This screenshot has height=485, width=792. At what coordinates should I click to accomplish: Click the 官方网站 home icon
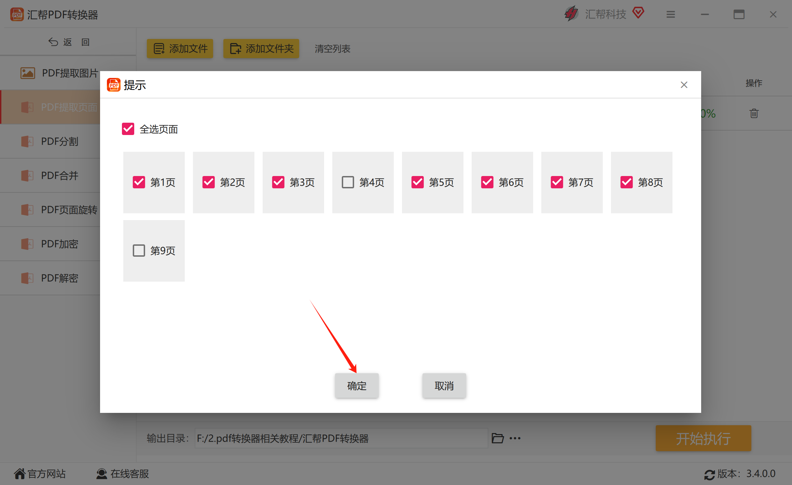(19, 474)
